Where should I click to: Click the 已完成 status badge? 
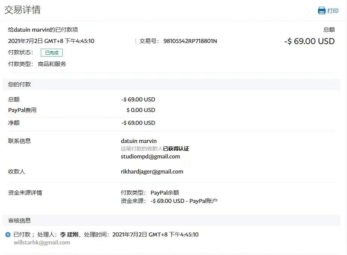[x=52, y=53]
